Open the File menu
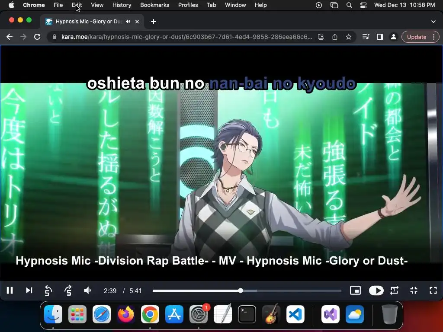 [x=58, y=5]
